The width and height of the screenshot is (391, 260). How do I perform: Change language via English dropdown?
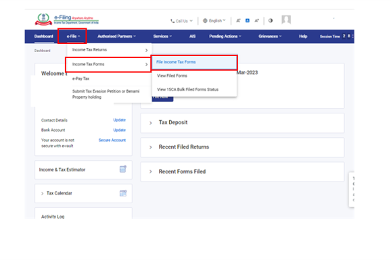point(214,21)
